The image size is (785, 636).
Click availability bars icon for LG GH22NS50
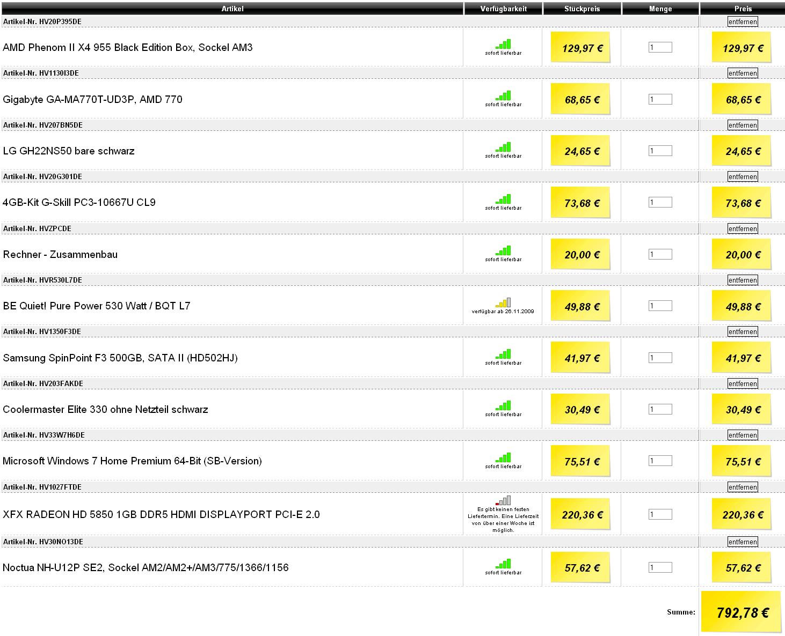click(504, 147)
